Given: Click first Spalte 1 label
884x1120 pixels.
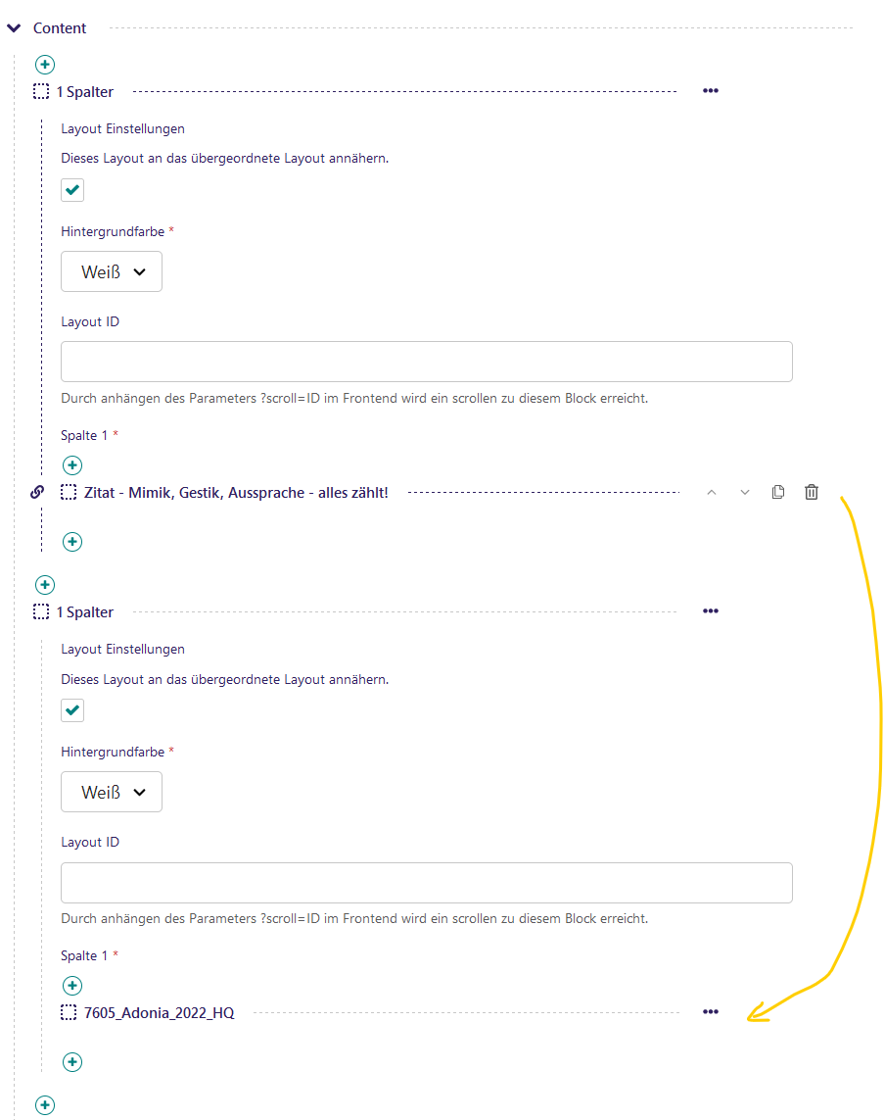Looking at the screenshot, I should click(84, 435).
